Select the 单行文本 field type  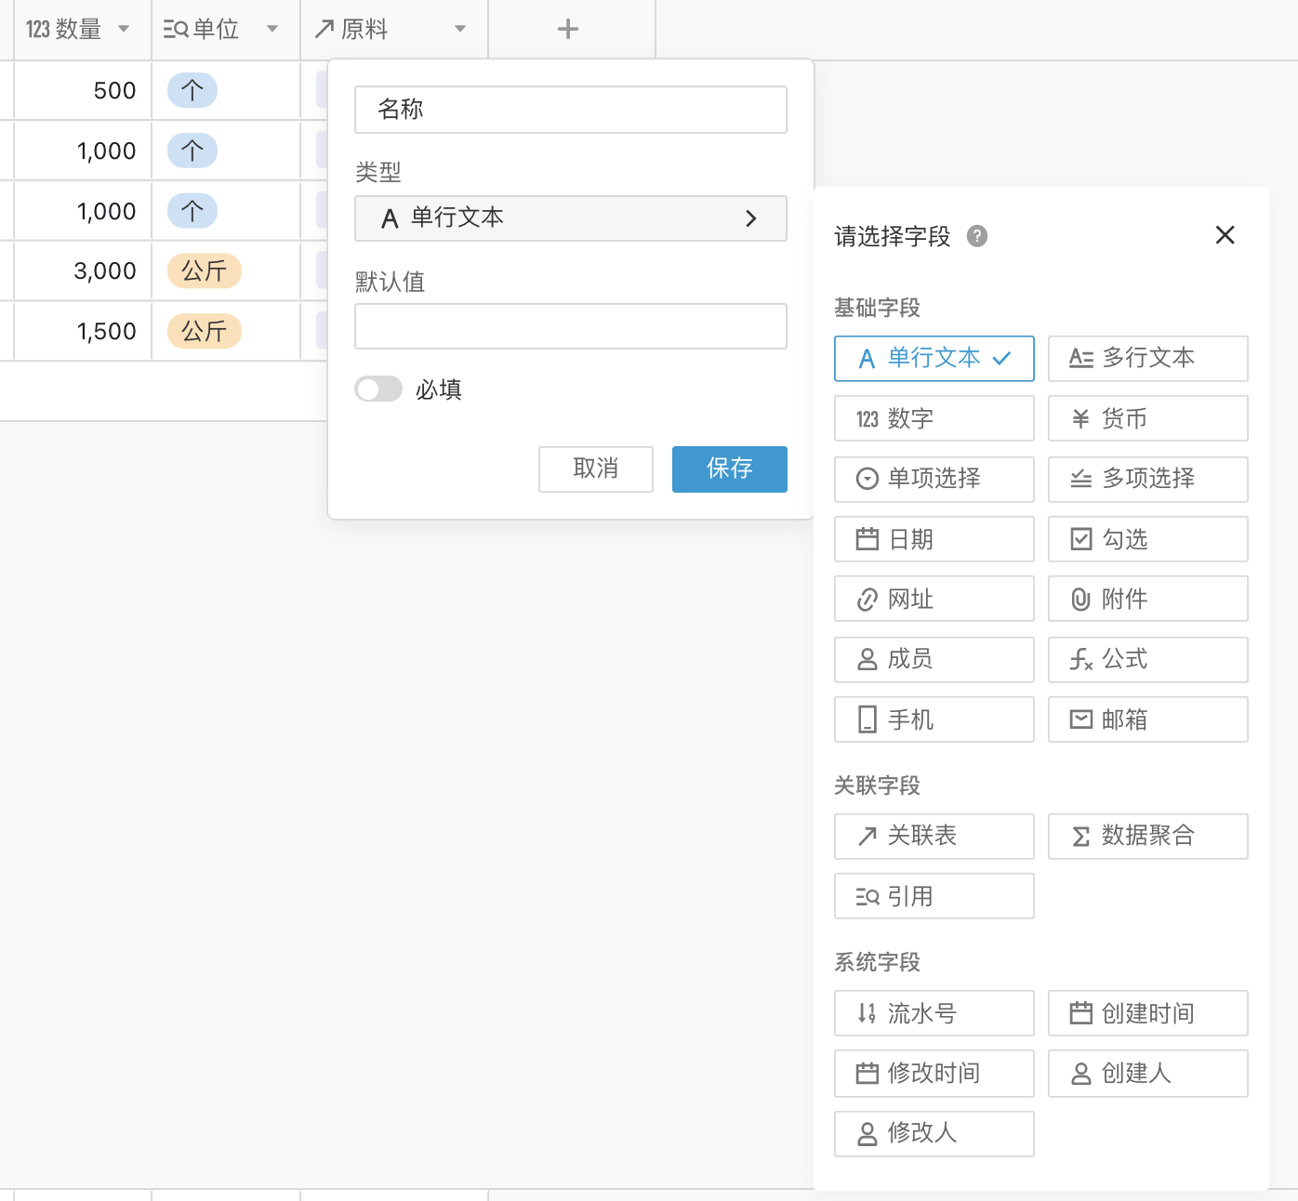point(934,359)
